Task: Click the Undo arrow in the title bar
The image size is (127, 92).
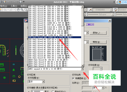Action: pos(8,2)
